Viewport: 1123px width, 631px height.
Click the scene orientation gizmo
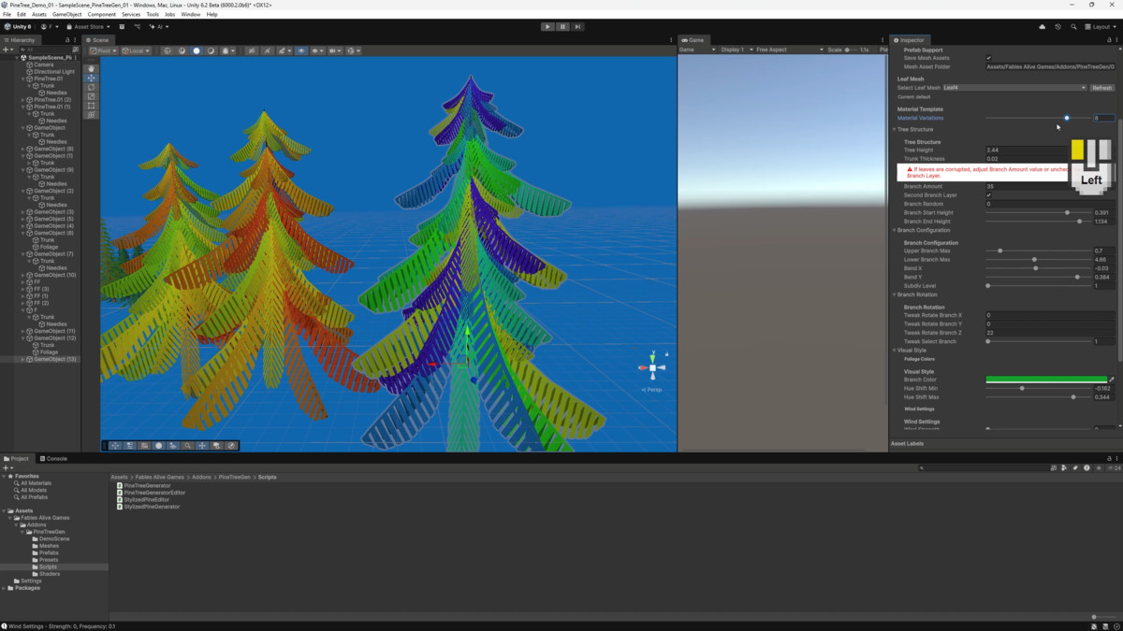point(652,367)
